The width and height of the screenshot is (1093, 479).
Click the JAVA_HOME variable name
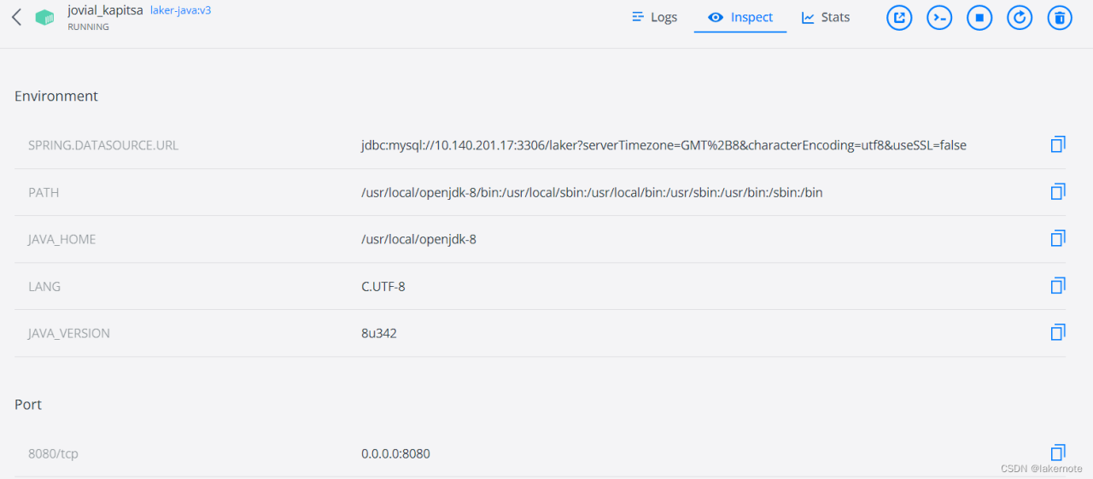pyautogui.click(x=61, y=239)
